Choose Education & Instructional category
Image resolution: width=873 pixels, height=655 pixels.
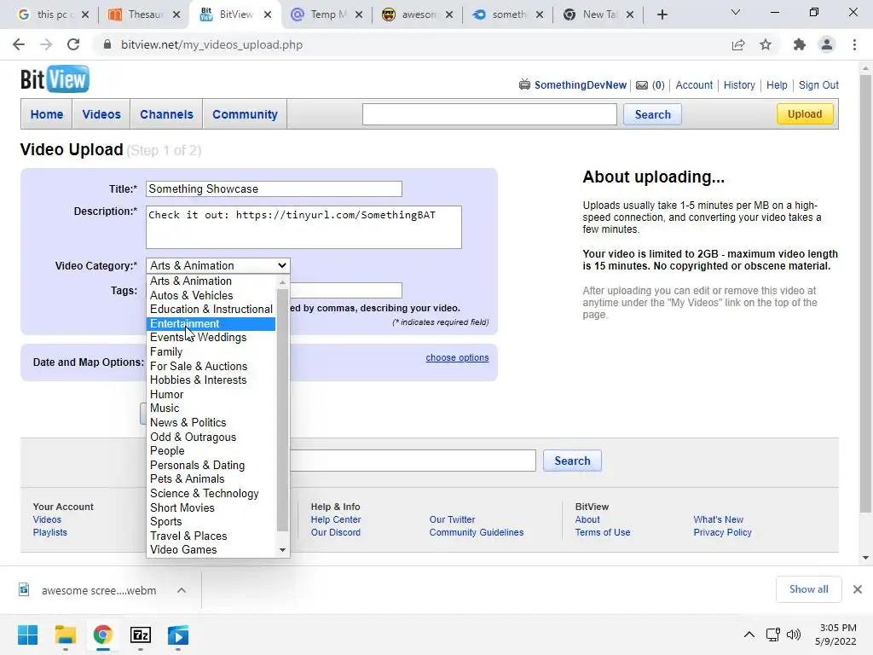pyautogui.click(x=211, y=309)
